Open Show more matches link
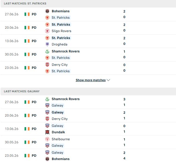176x162 pixels. [91, 80]
